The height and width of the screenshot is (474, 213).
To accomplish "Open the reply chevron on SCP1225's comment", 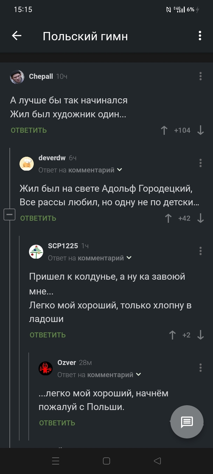I will [129, 258].
